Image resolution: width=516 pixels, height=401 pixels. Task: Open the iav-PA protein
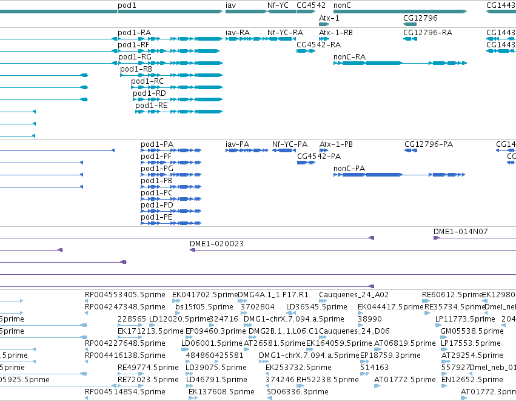(x=237, y=144)
